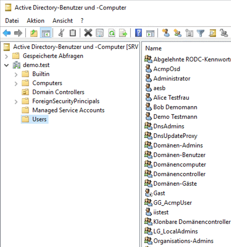This screenshot has height=247, width=231.
Task: Click the Export list toolbar icon
Action: (123, 33)
